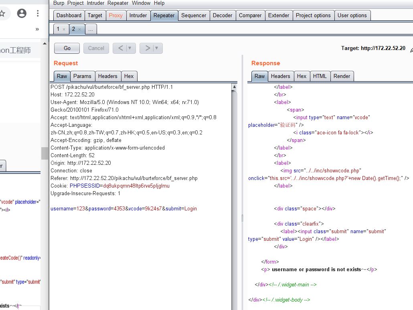Expand the back history dropdown arrow

pyautogui.click(x=130, y=48)
